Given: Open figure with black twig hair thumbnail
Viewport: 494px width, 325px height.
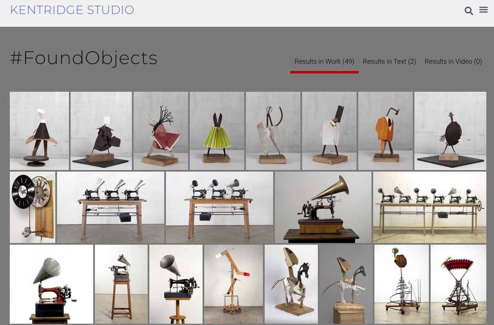Looking at the screenshot, I should 161,131.
